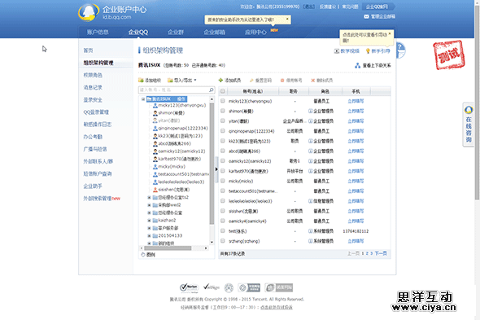Switch to the 企业群 tab
The image size is (480, 320).
(176, 32)
